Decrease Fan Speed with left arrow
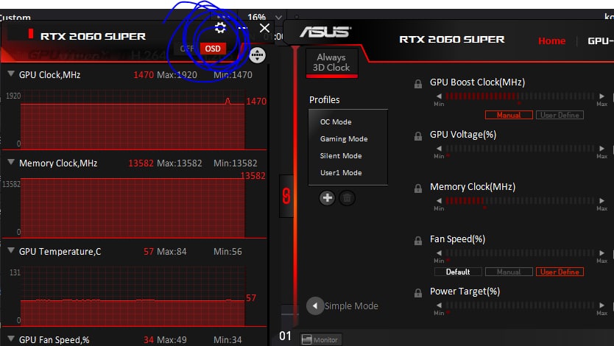Viewport: 614px width, 346px height. 439,253
